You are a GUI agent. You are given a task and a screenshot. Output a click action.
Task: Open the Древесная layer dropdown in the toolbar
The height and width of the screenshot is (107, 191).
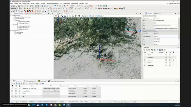14,8
